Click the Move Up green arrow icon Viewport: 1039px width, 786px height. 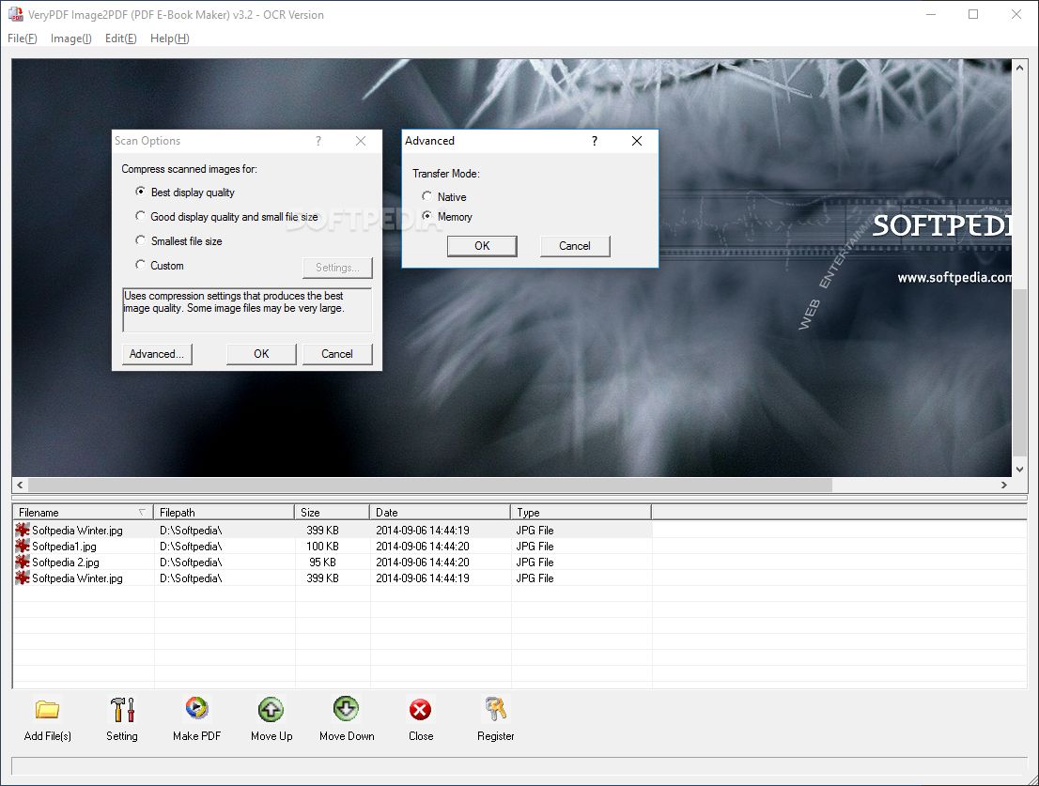[271, 709]
